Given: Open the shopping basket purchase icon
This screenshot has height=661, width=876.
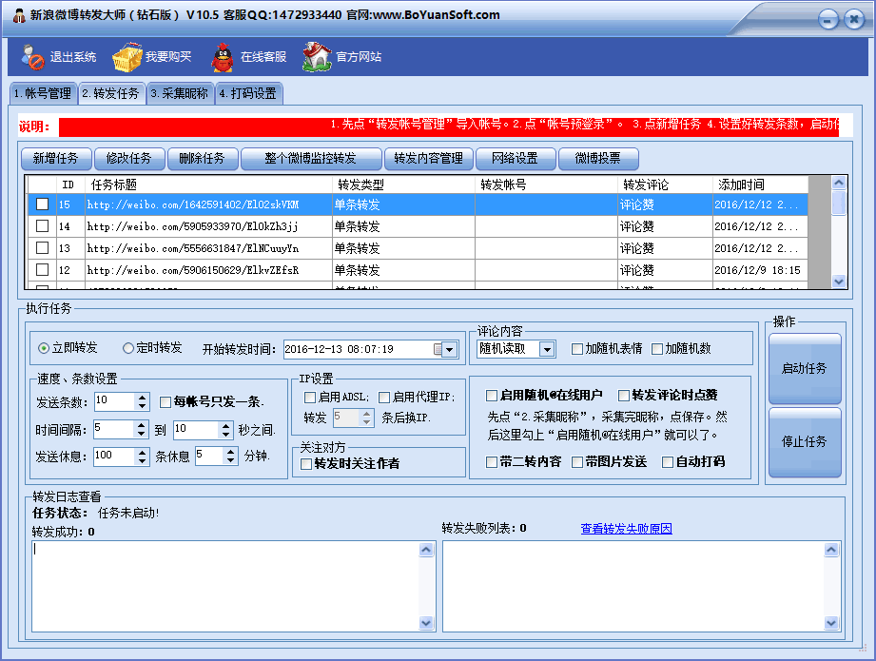Looking at the screenshot, I should click(x=127, y=56).
